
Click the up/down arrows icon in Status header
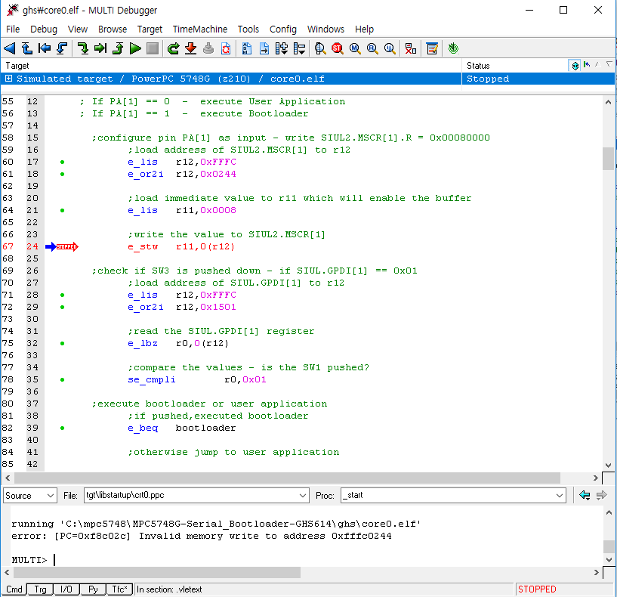pos(575,66)
